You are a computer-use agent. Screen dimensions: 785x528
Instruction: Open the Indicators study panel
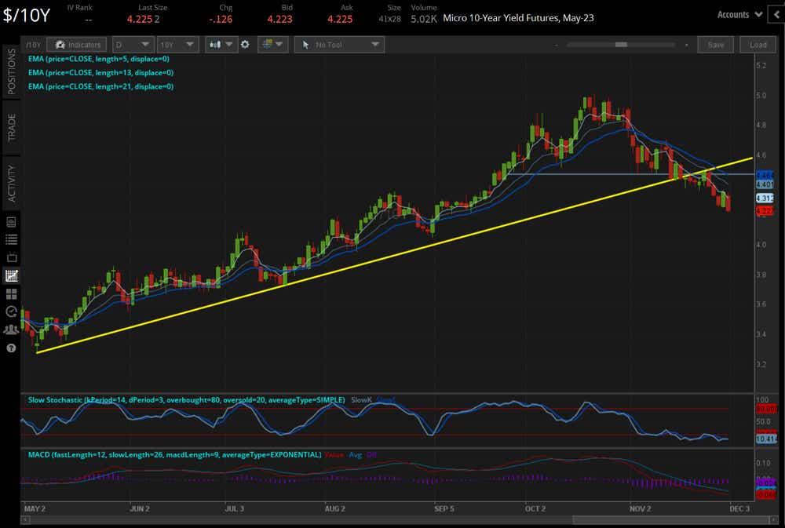pyautogui.click(x=76, y=44)
